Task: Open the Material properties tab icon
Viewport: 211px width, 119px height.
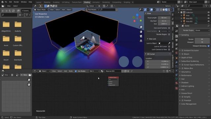Action: tap(177, 83)
